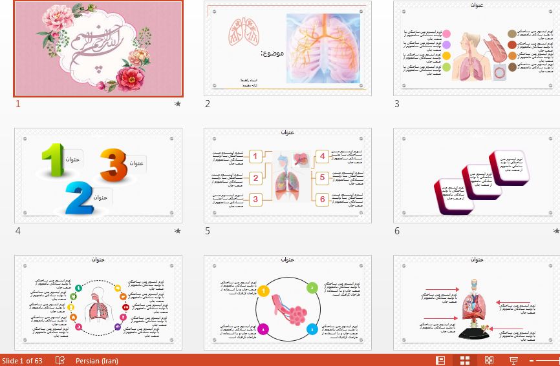Screen dimensions: 560x366
Task: Open the Normal view from status bar
Action: pos(440,360)
